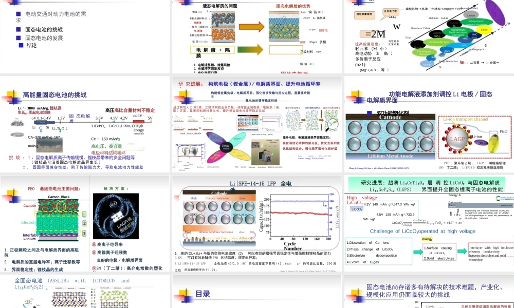The height and width of the screenshot is (308, 514).
Task: Open the slide showing the =2M formula
Action: (429, 36)
